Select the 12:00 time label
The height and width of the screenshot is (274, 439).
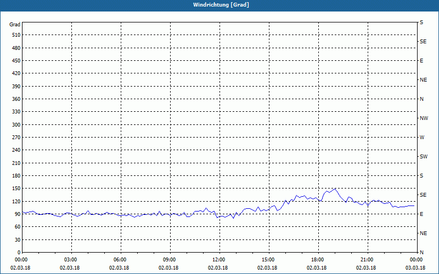pos(218,260)
